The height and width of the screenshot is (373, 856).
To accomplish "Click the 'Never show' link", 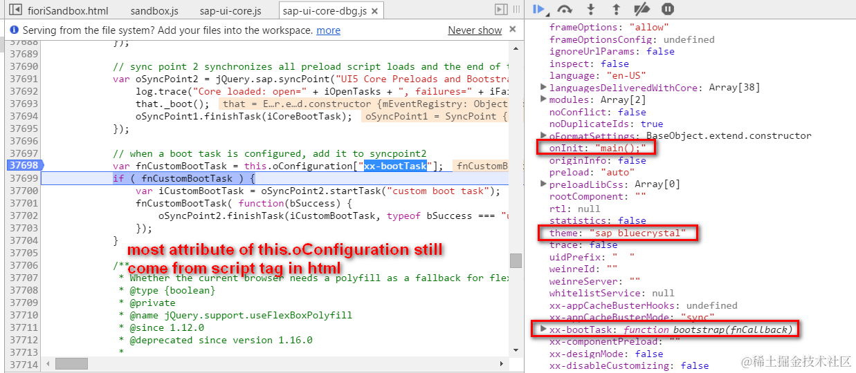I will coord(475,30).
